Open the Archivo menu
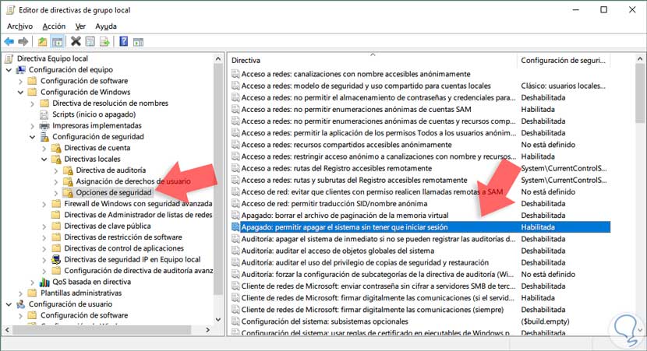The image size is (647, 351). point(19,26)
